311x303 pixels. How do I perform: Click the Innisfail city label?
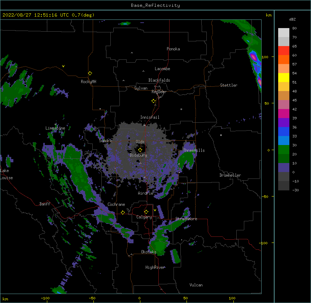[x=150, y=117]
